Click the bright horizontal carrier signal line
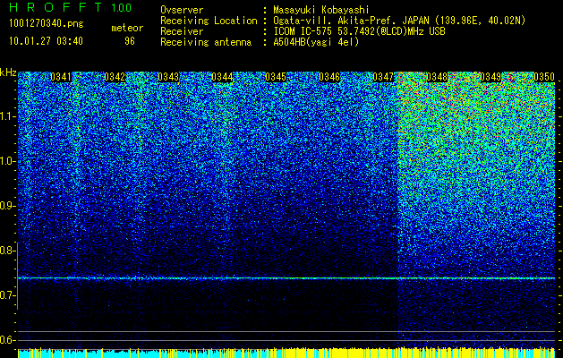 click(286, 278)
